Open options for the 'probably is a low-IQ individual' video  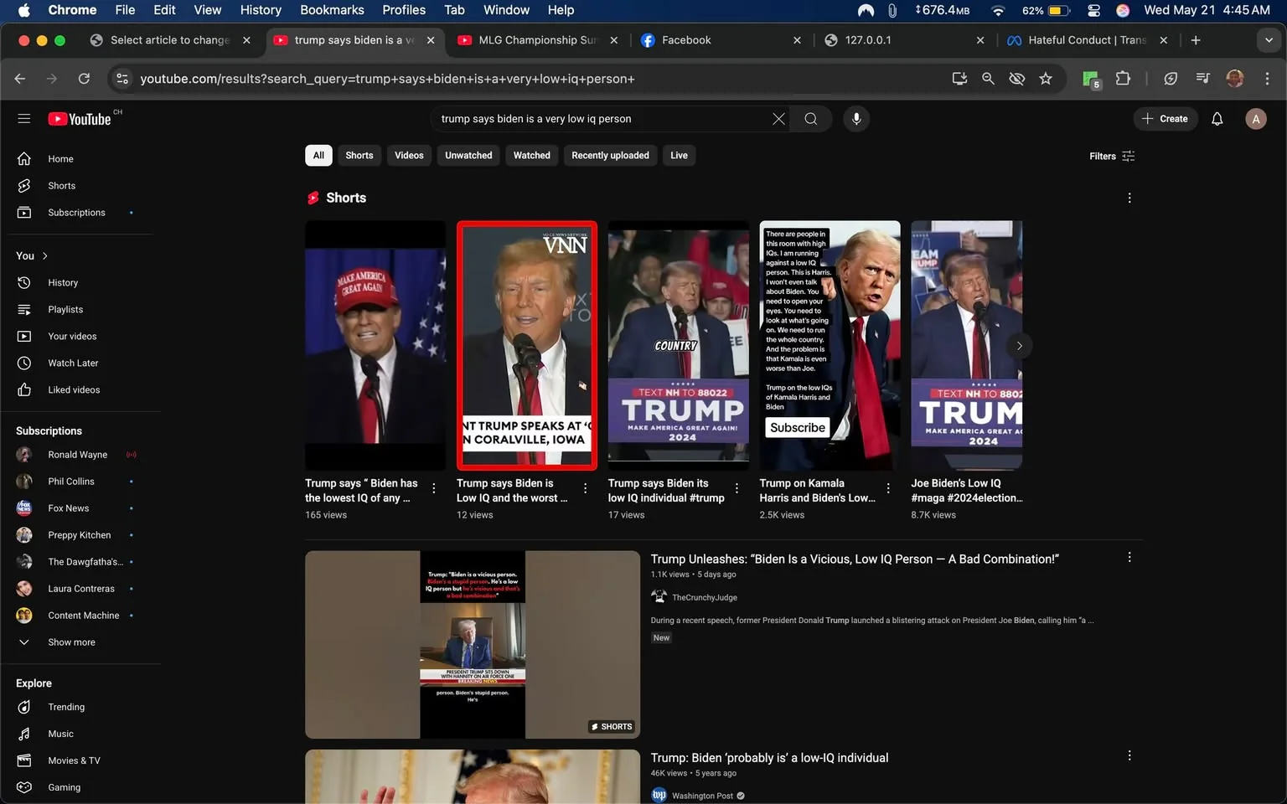(1129, 755)
